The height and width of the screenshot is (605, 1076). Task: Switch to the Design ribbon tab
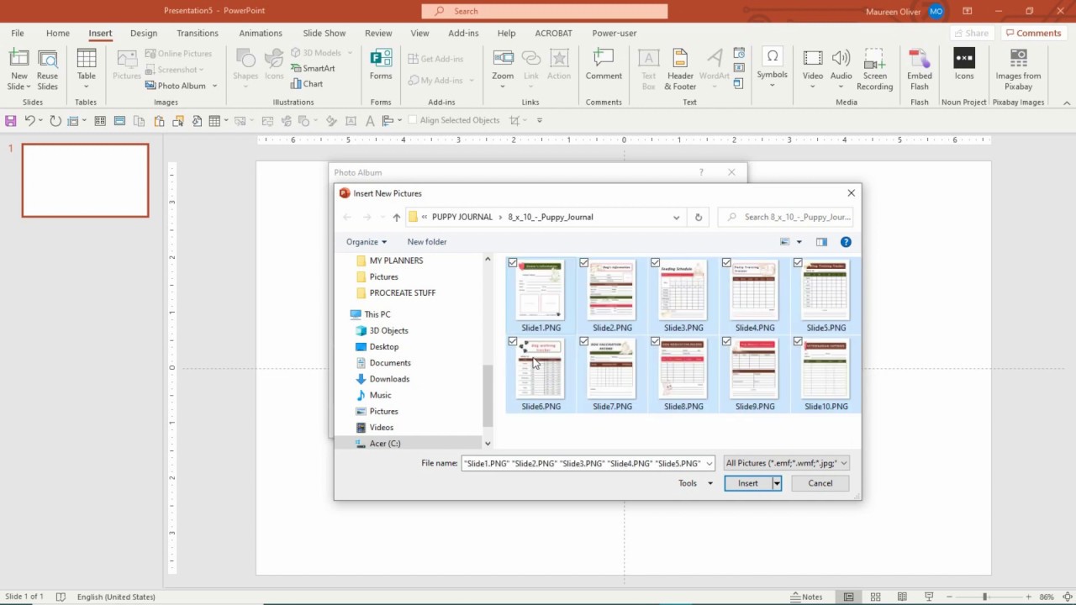pyautogui.click(x=144, y=34)
